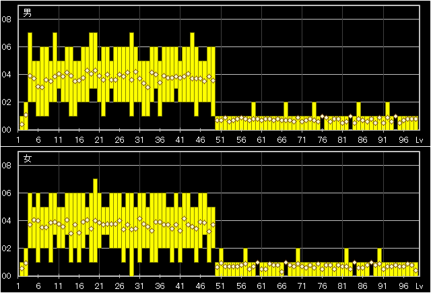This screenshot has height=293, width=431.
Task: Choose level 46 on the 女 chart x-axis
Action: point(201,286)
